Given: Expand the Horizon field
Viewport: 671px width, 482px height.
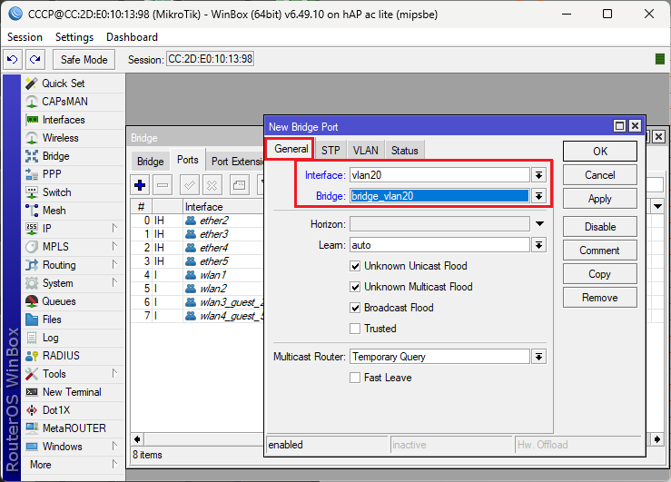Looking at the screenshot, I should point(539,223).
